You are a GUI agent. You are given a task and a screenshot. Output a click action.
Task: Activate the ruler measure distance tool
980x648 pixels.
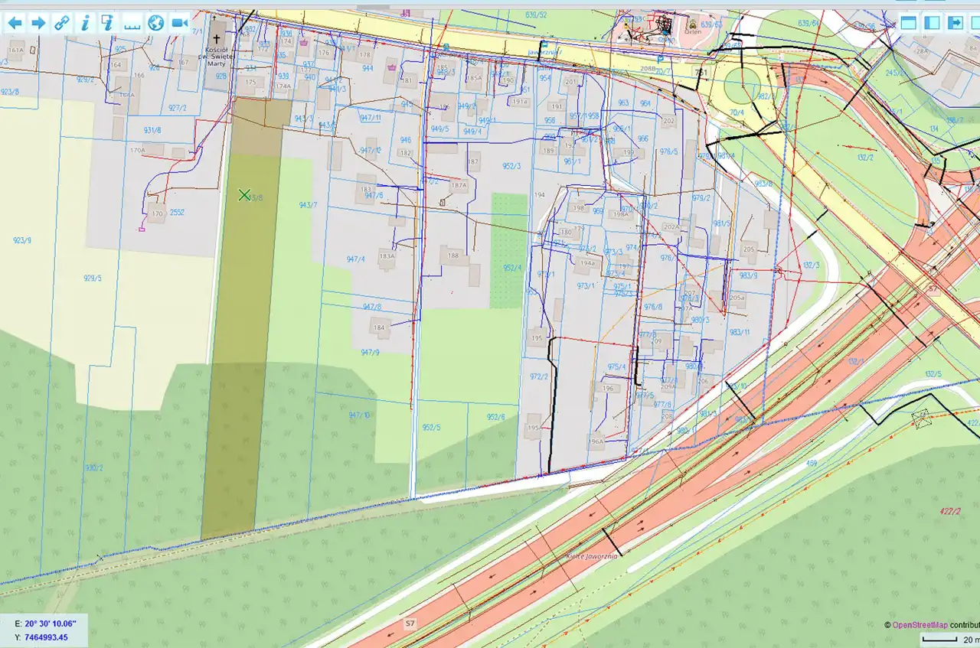pos(132,23)
